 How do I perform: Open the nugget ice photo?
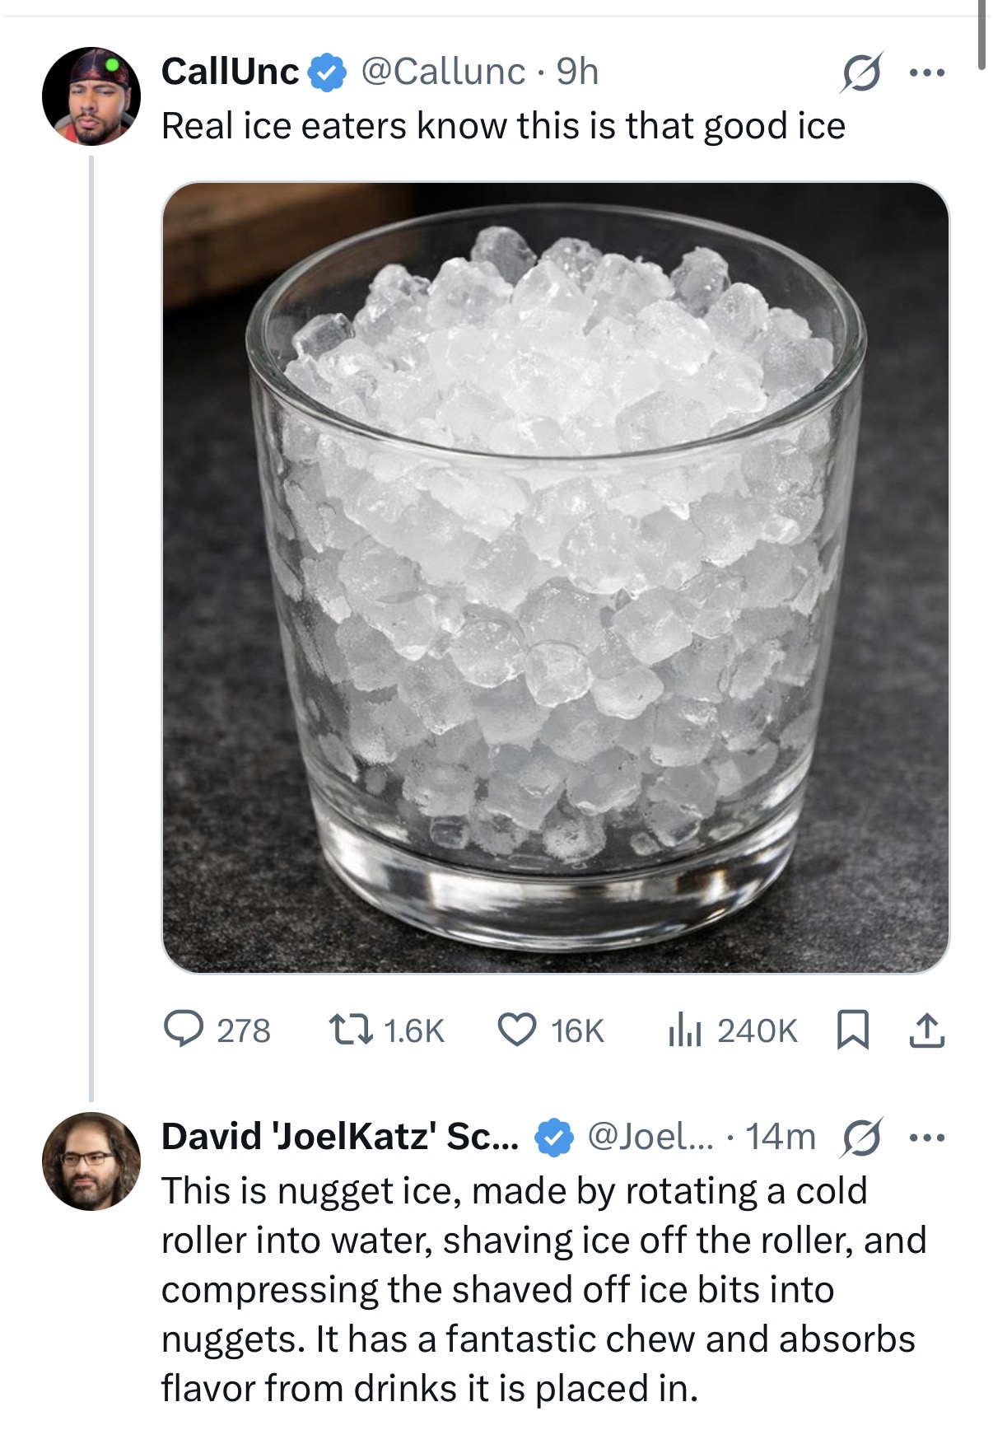556,577
